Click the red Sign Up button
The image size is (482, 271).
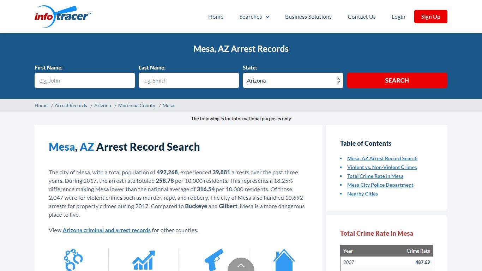431,17
